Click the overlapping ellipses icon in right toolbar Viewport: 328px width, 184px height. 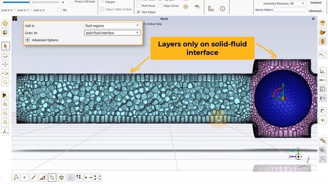(x=322, y=32)
